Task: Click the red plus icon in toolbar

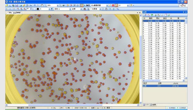Action: tap(113, 5)
